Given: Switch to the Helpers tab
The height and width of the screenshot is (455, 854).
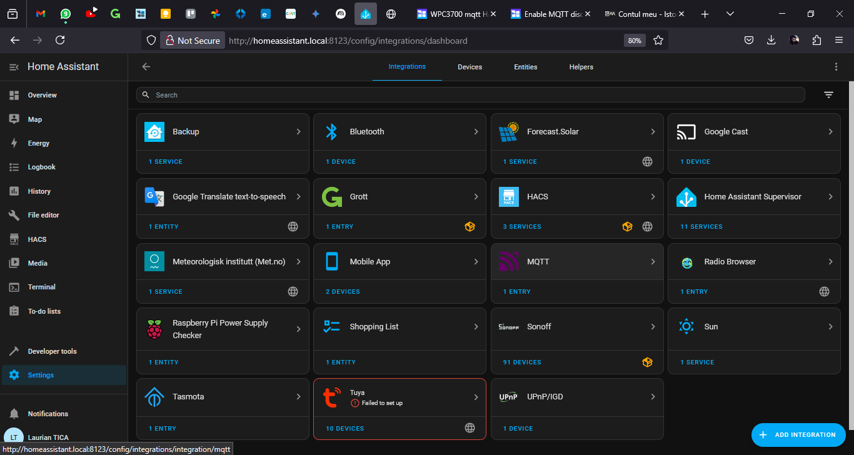Looking at the screenshot, I should [581, 67].
